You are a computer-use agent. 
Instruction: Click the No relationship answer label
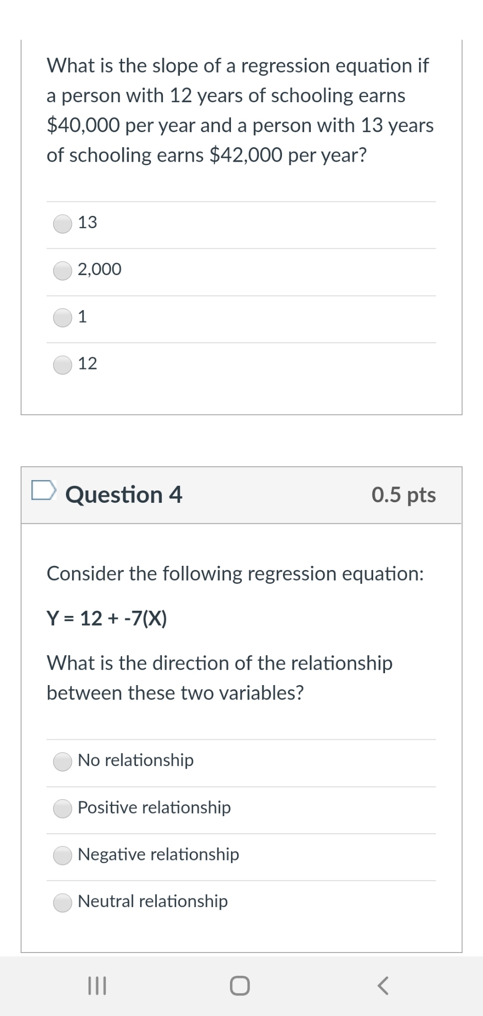tap(136, 760)
